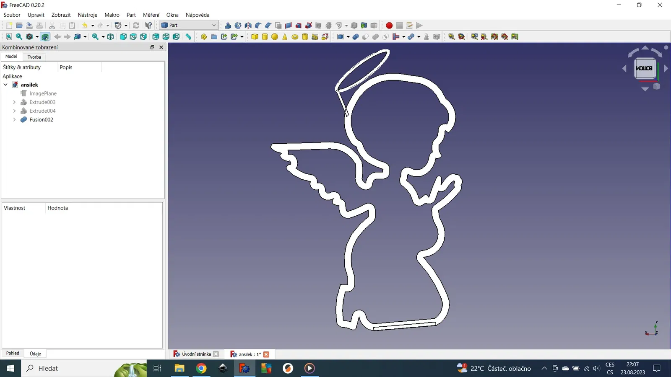The height and width of the screenshot is (377, 671).
Task: Start macro recording with red button
Action: [x=389, y=26]
